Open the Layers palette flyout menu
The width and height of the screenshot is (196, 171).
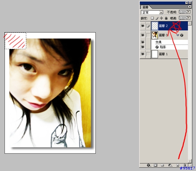[190, 7]
